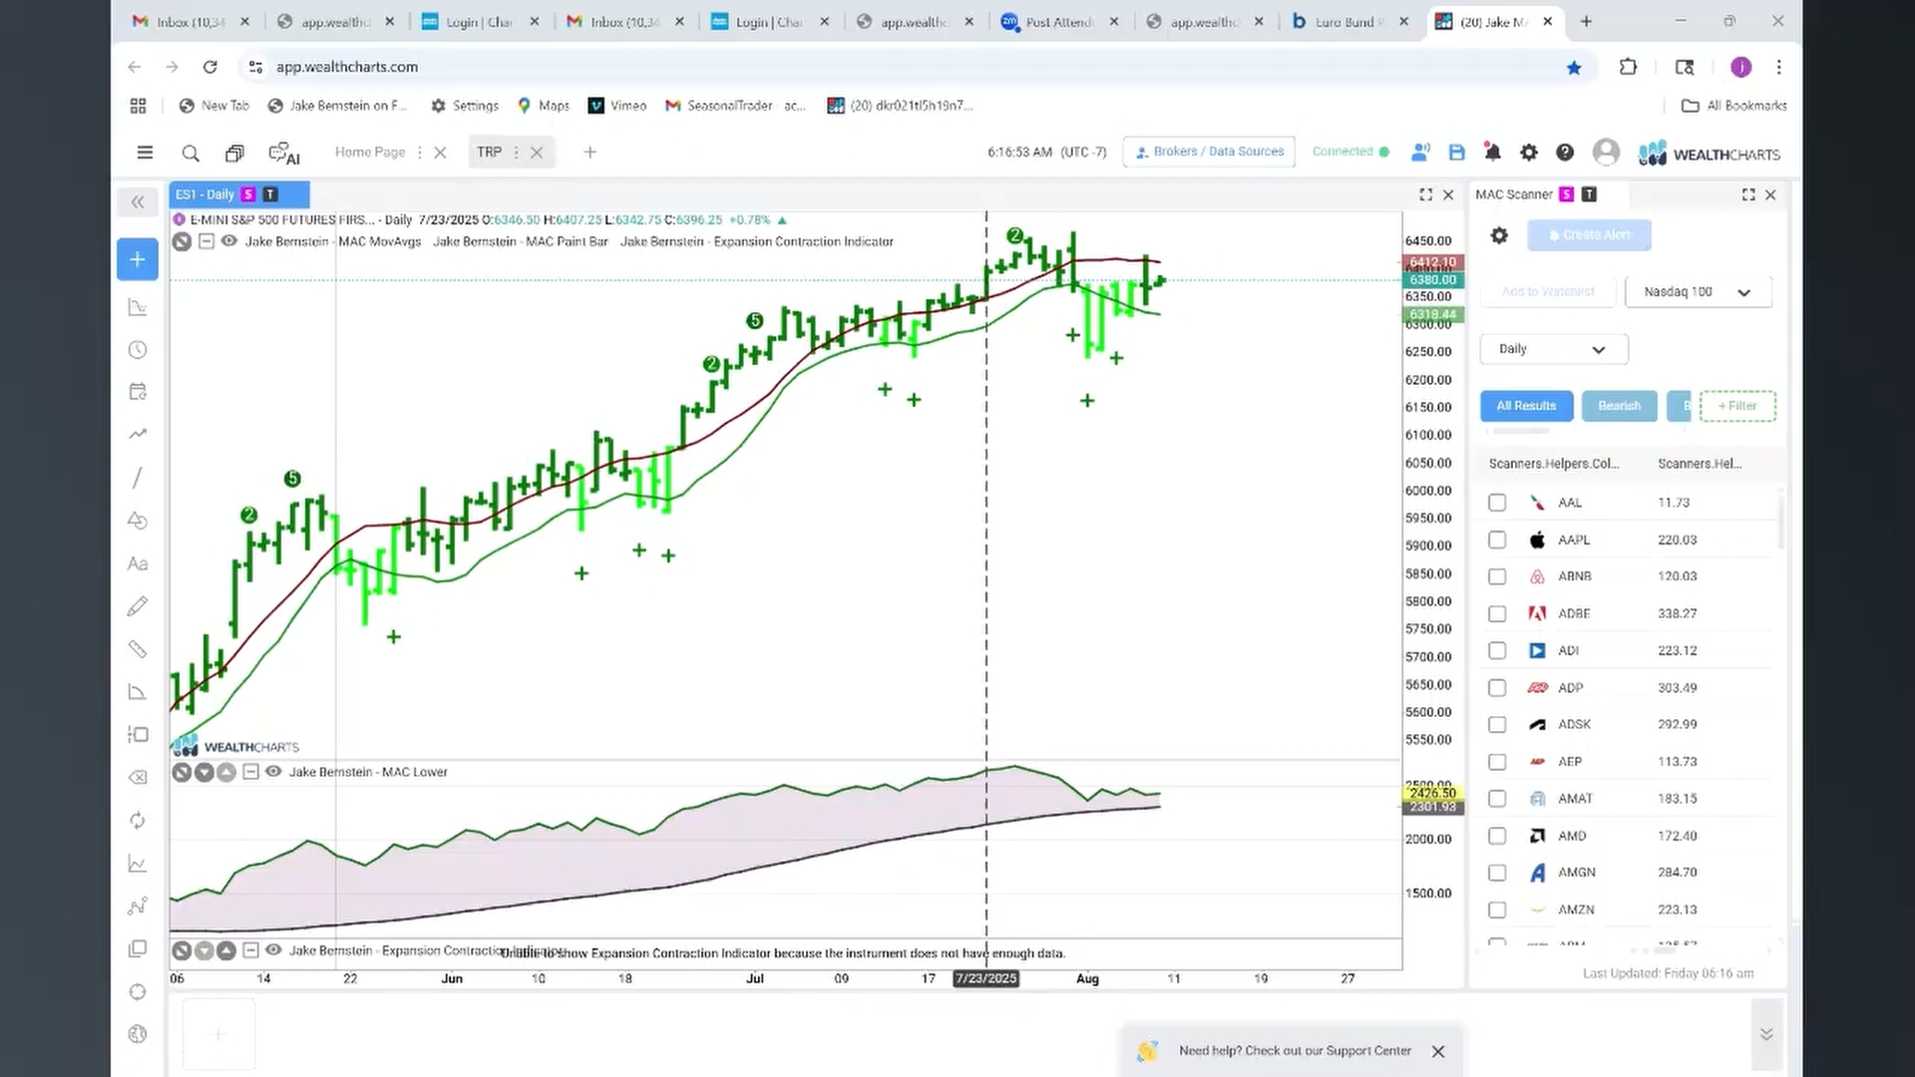Move MAC Lower pane down arrow

pyautogui.click(x=204, y=772)
